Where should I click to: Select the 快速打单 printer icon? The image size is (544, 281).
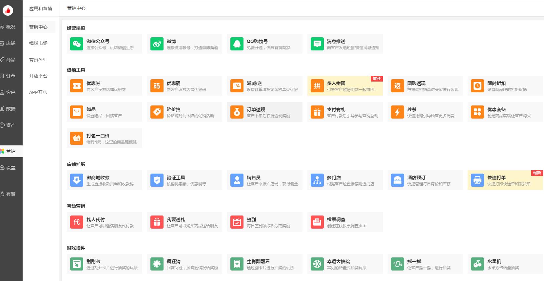click(x=477, y=180)
